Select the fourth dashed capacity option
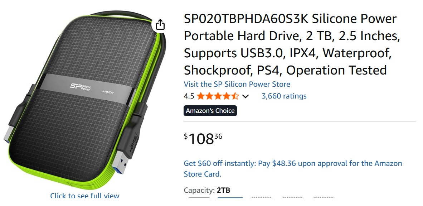This screenshot has width=423, height=206. click(x=293, y=198)
